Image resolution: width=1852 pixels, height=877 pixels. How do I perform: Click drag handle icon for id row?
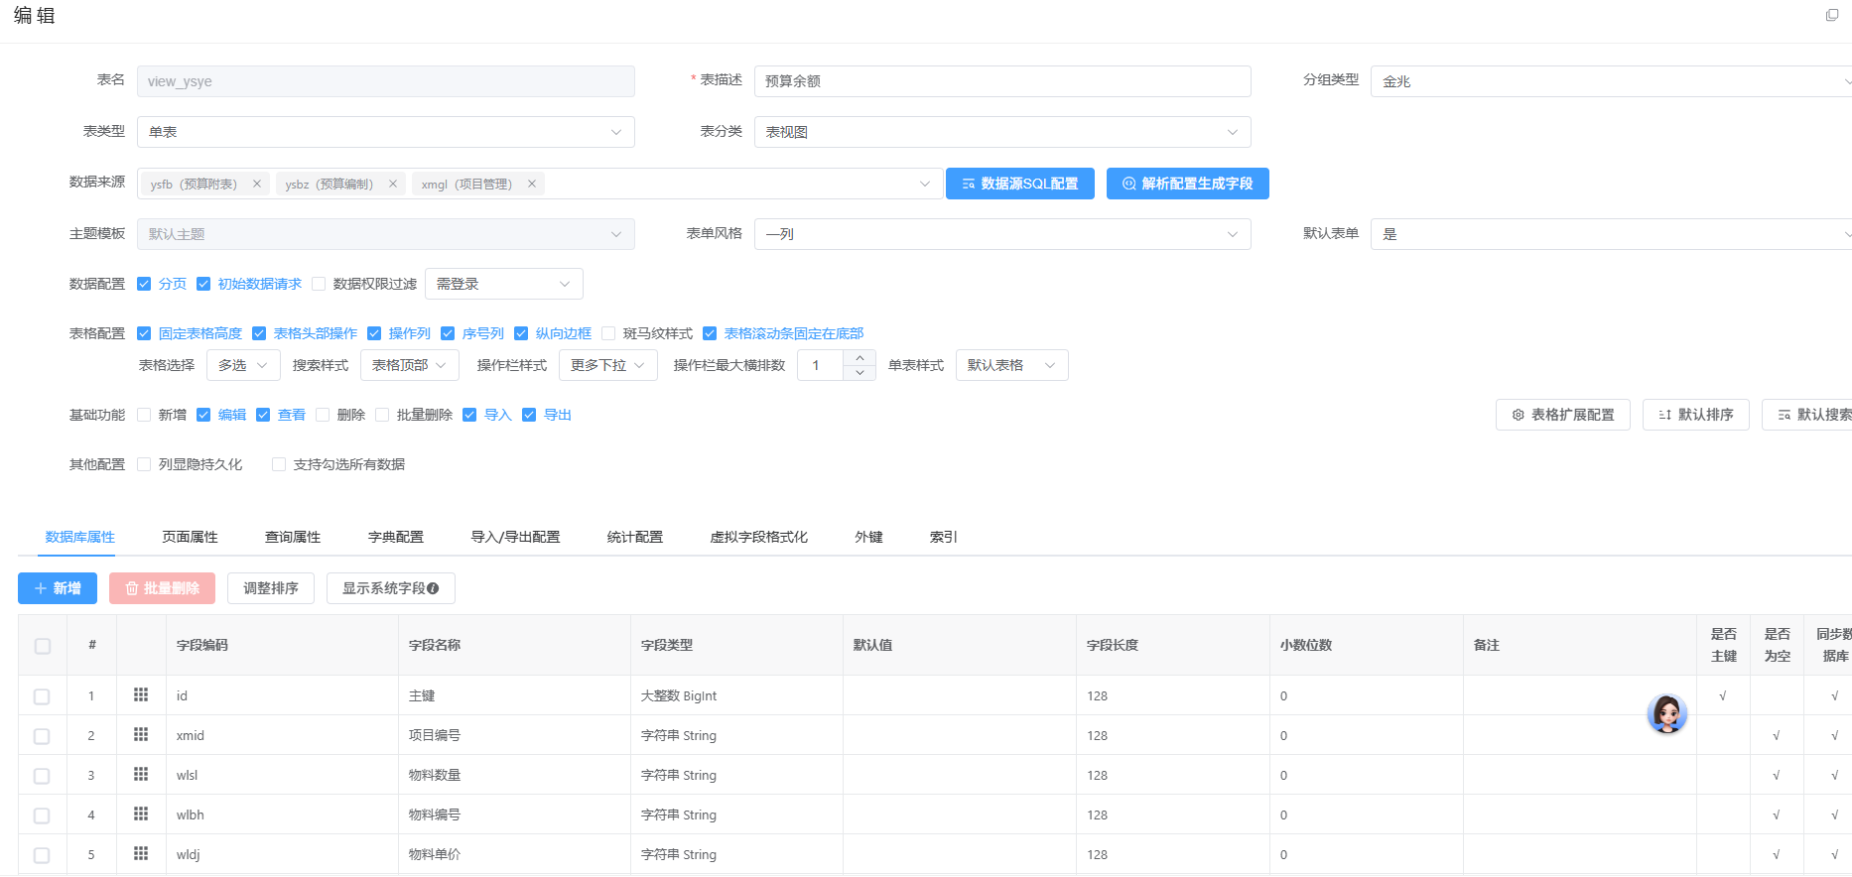141,695
